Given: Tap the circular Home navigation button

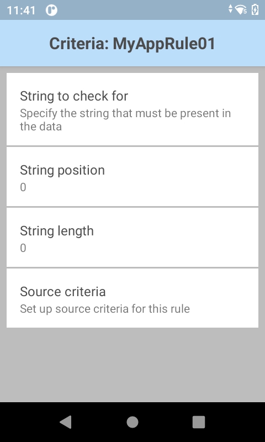Looking at the screenshot, I should point(132,422).
